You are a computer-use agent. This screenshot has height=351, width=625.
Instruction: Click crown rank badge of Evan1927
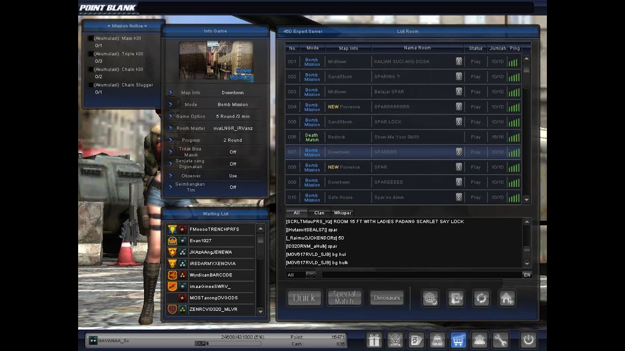(x=172, y=241)
